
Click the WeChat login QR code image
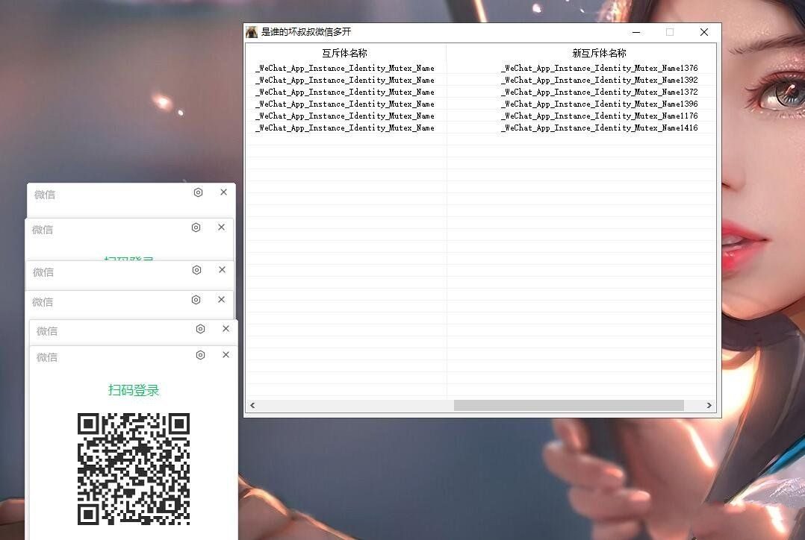point(134,469)
